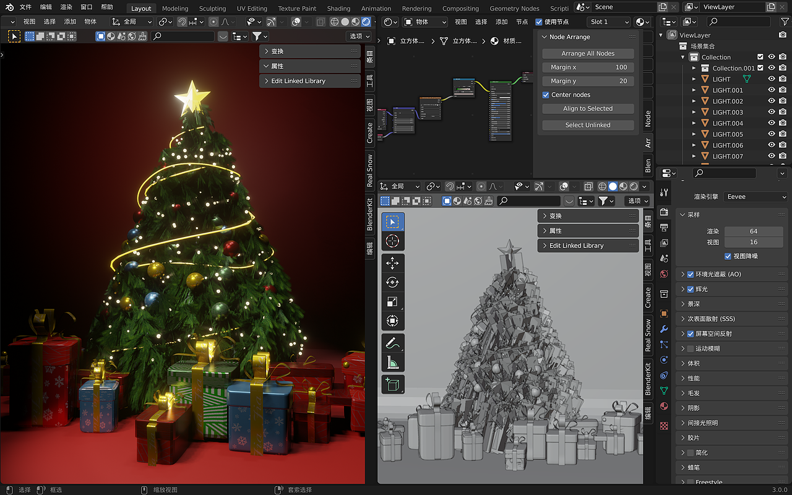The image size is (792, 495).
Task: Switch top viewport to wireframe shading
Action: coord(334,22)
